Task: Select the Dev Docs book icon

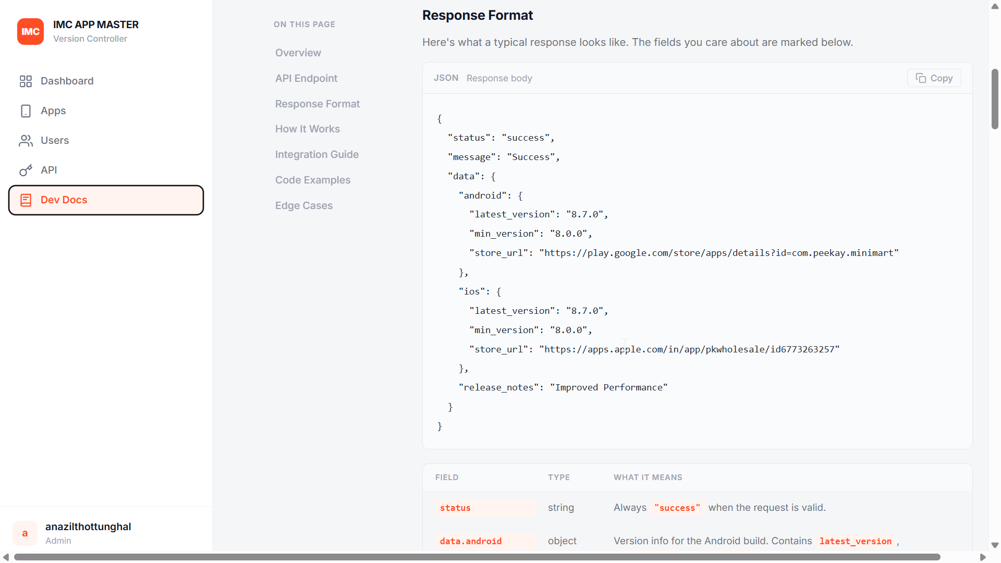Action: (x=26, y=200)
